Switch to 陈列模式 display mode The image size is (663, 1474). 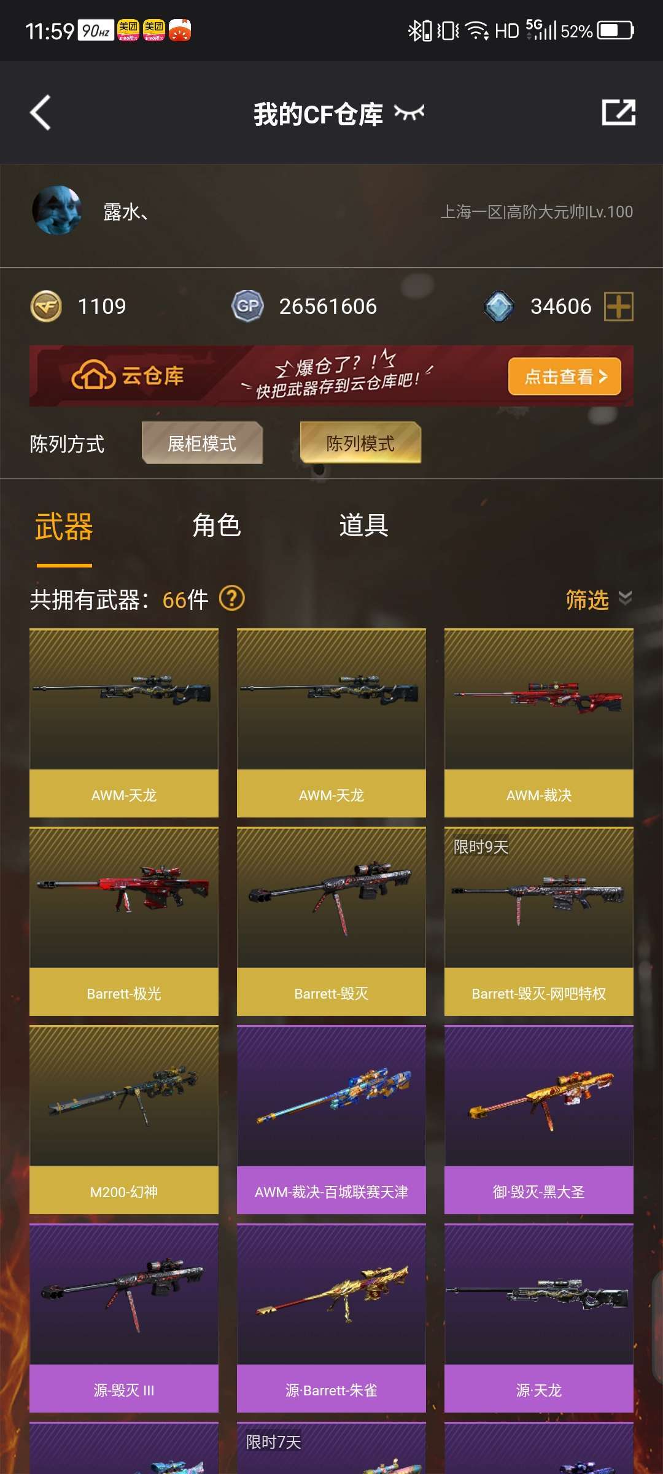[360, 443]
